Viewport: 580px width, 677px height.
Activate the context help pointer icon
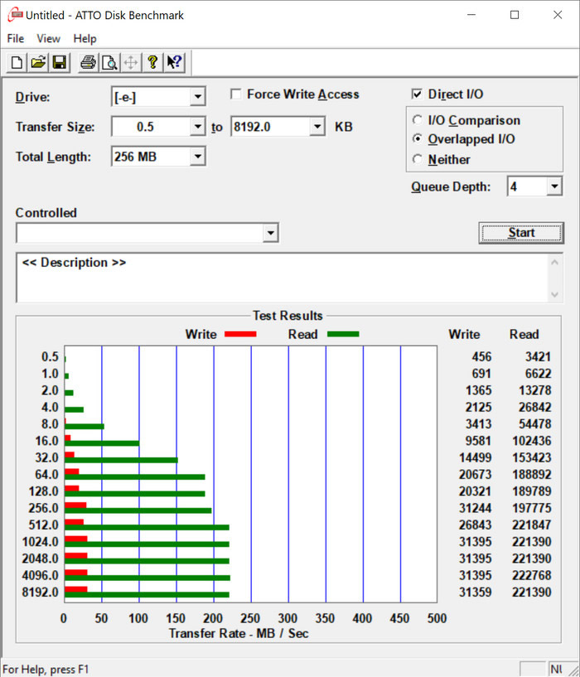point(174,62)
